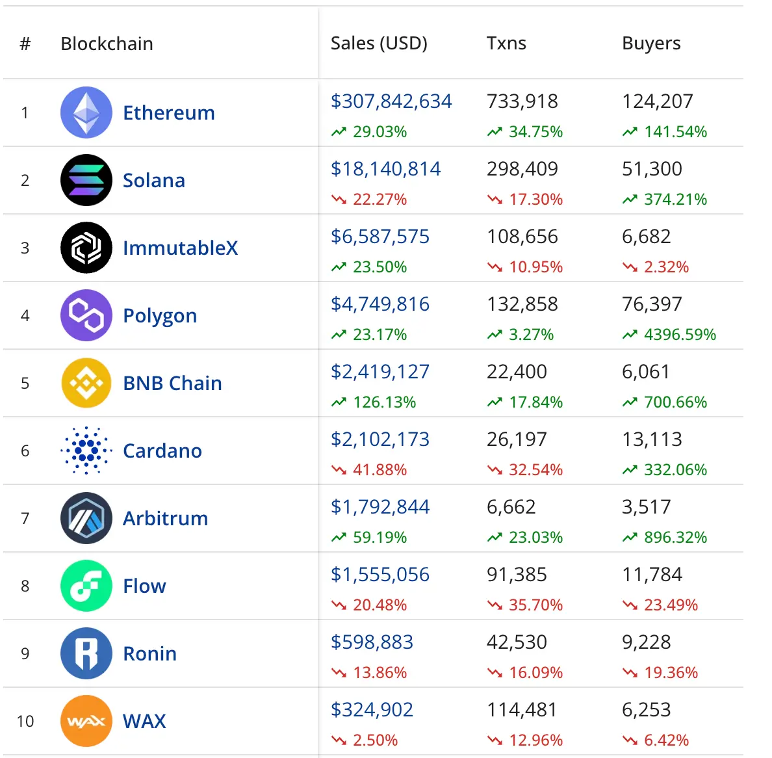Sort by the Buyers column header
The image size is (772, 758).
651,44
